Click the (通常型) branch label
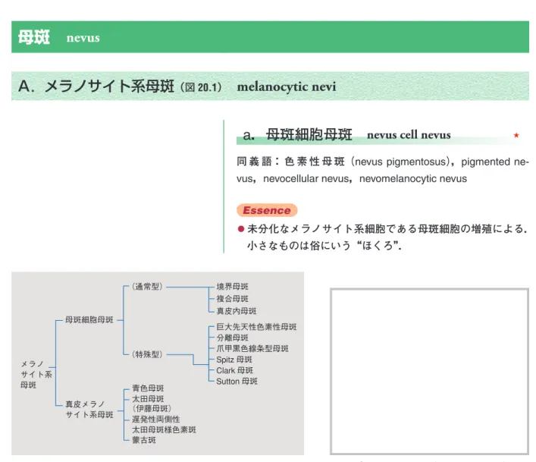Image resolution: width=536 pixels, height=462 pixels. (147, 287)
